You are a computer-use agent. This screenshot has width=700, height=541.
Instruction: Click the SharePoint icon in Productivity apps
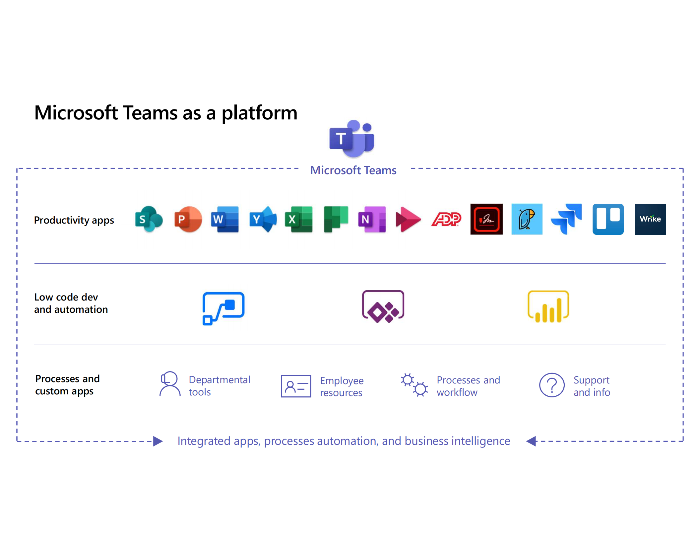pos(148,219)
